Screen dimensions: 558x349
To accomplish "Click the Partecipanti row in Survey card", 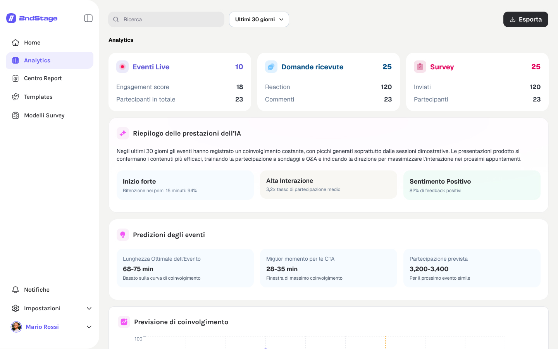I will [x=477, y=100].
